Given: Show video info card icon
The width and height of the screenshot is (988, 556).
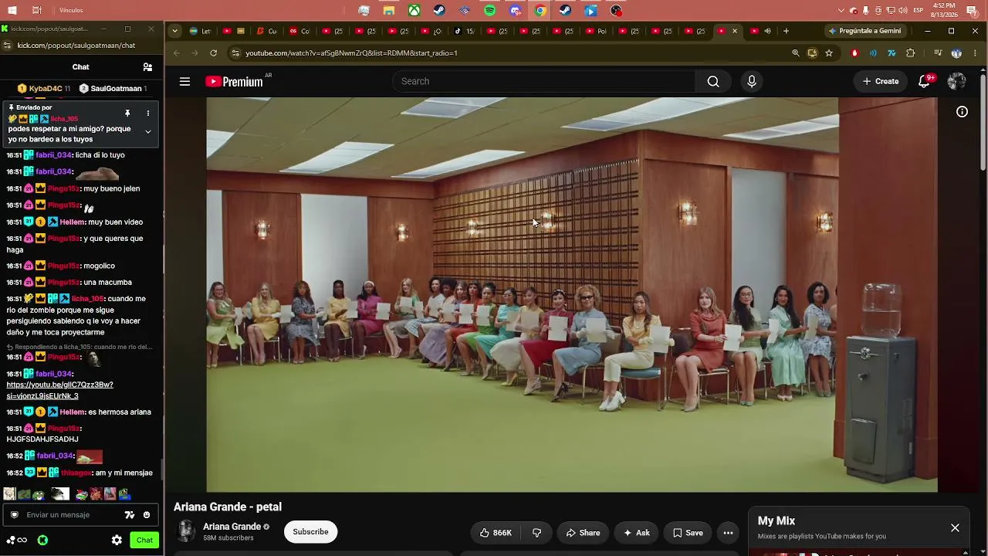Looking at the screenshot, I should click(x=962, y=112).
